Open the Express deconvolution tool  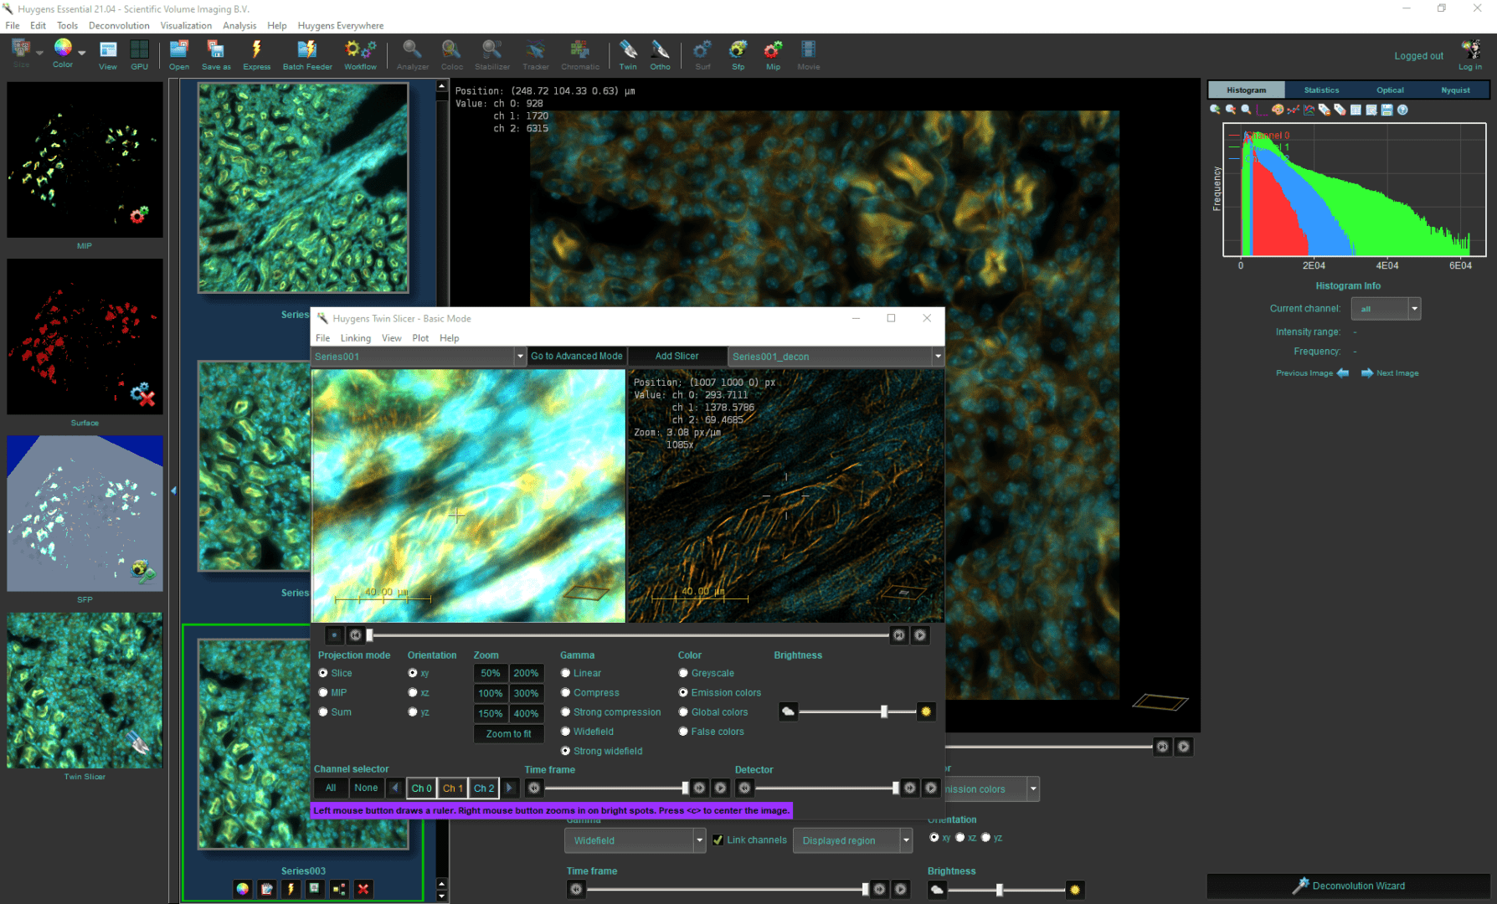(257, 50)
